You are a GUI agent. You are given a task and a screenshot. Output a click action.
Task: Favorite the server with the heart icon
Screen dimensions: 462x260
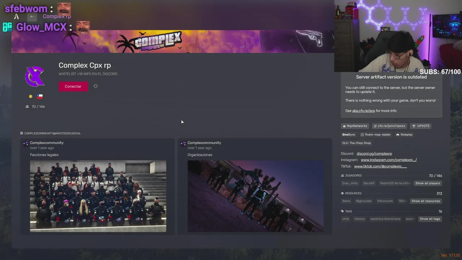coord(96,86)
